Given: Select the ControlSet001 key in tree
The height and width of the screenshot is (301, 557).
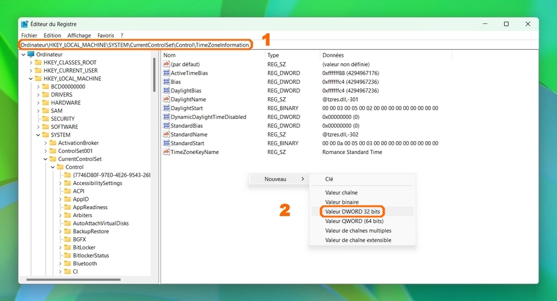Looking at the screenshot, I should point(75,151).
